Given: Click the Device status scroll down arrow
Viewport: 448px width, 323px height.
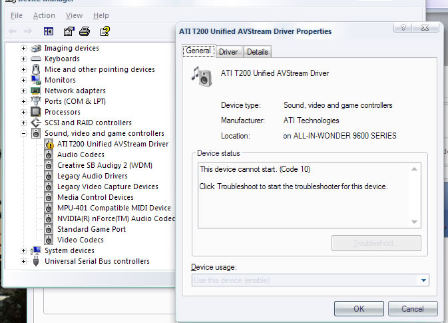Looking at the screenshot, I should point(414,222).
